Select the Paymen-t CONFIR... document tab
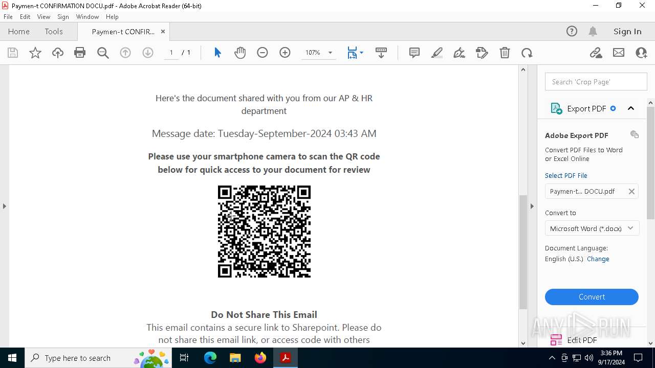This screenshot has height=368, width=655. click(123, 32)
